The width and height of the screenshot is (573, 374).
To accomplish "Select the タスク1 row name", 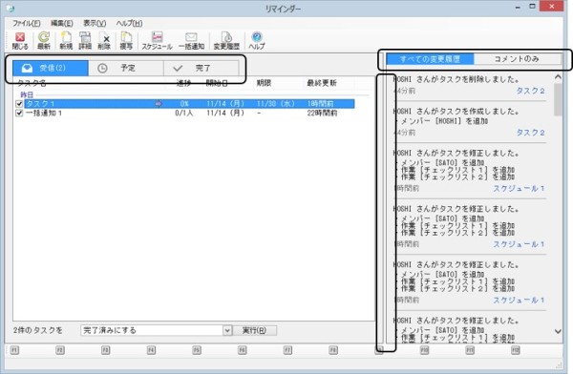I will (x=40, y=104).
